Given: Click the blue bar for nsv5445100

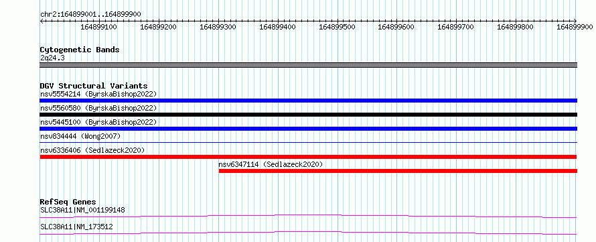Looking at the screenshot, I should (308, 129).
